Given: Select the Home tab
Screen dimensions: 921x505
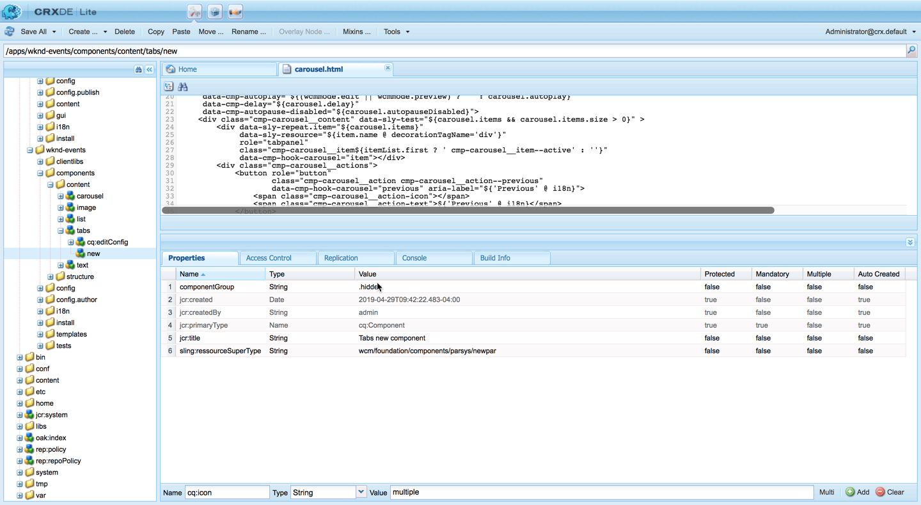Looking at the screenshot, I should (189, 68).
